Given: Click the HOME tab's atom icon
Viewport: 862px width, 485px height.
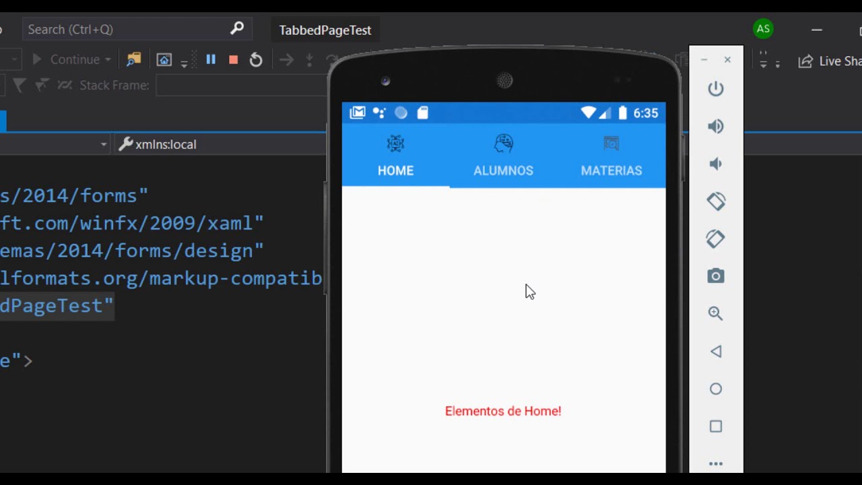Looking at the screenshot, I should pos(395,143).
